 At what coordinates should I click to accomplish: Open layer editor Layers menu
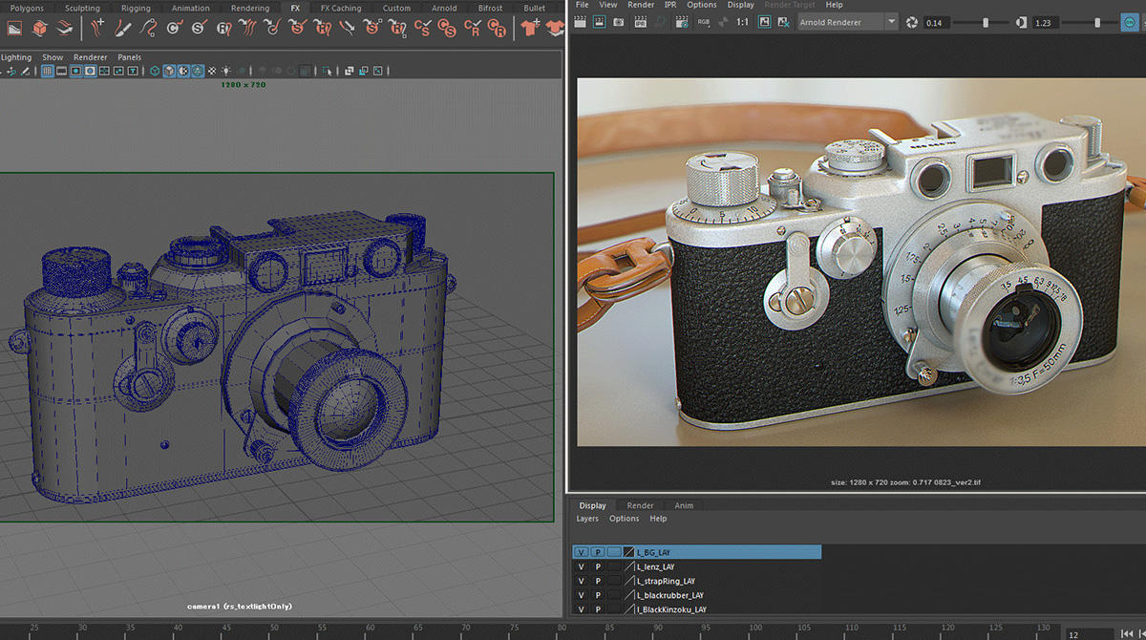[x=587, y=519]
